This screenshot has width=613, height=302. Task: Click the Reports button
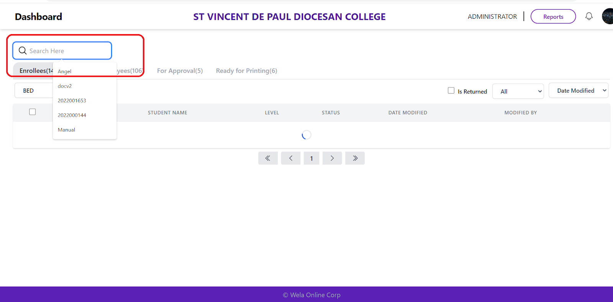pos(553,16)
